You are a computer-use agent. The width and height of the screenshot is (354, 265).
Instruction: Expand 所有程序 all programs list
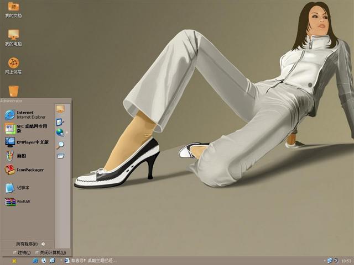pyautogui.click(x=28, y=243)
